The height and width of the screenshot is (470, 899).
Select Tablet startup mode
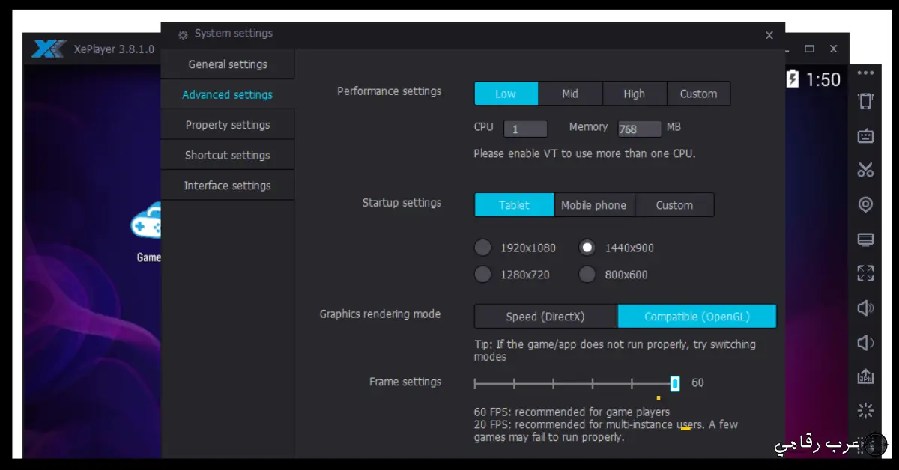[514, 205]
